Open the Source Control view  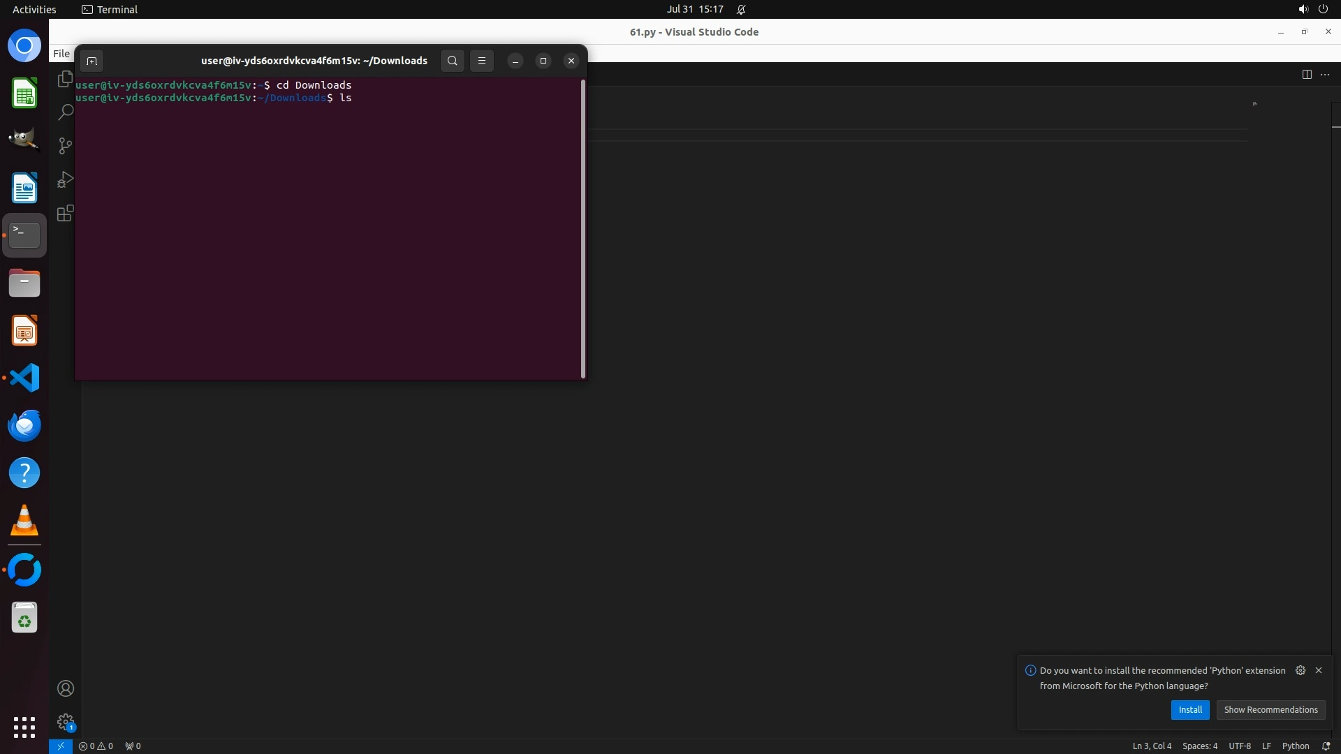(65, 146)
